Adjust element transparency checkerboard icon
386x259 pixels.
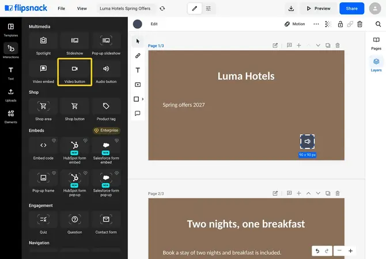(328, 24)
